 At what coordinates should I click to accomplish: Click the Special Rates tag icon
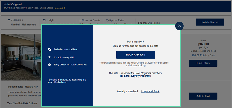point(108,20)
